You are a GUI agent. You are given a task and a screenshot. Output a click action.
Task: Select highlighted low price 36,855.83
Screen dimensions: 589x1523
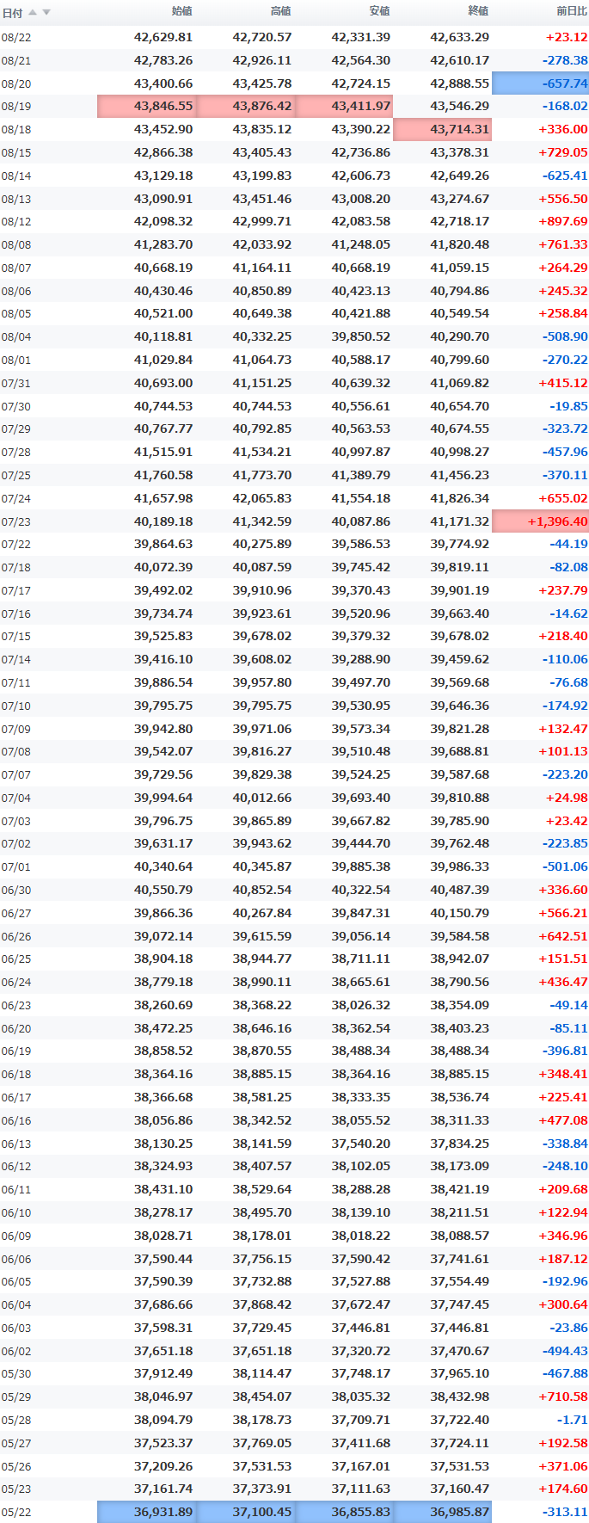pyautogui.click(x=344, y=1512)
